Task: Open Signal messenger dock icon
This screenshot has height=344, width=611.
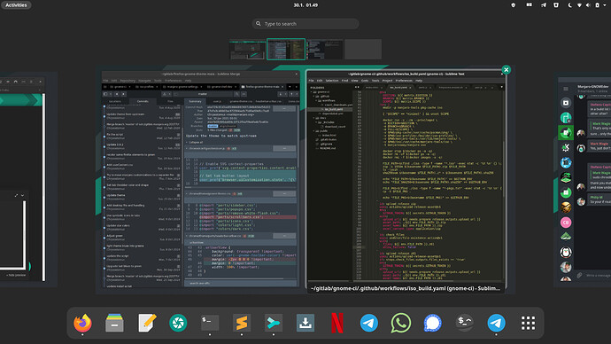Action: pyautogui.click(x=432, y=323)
